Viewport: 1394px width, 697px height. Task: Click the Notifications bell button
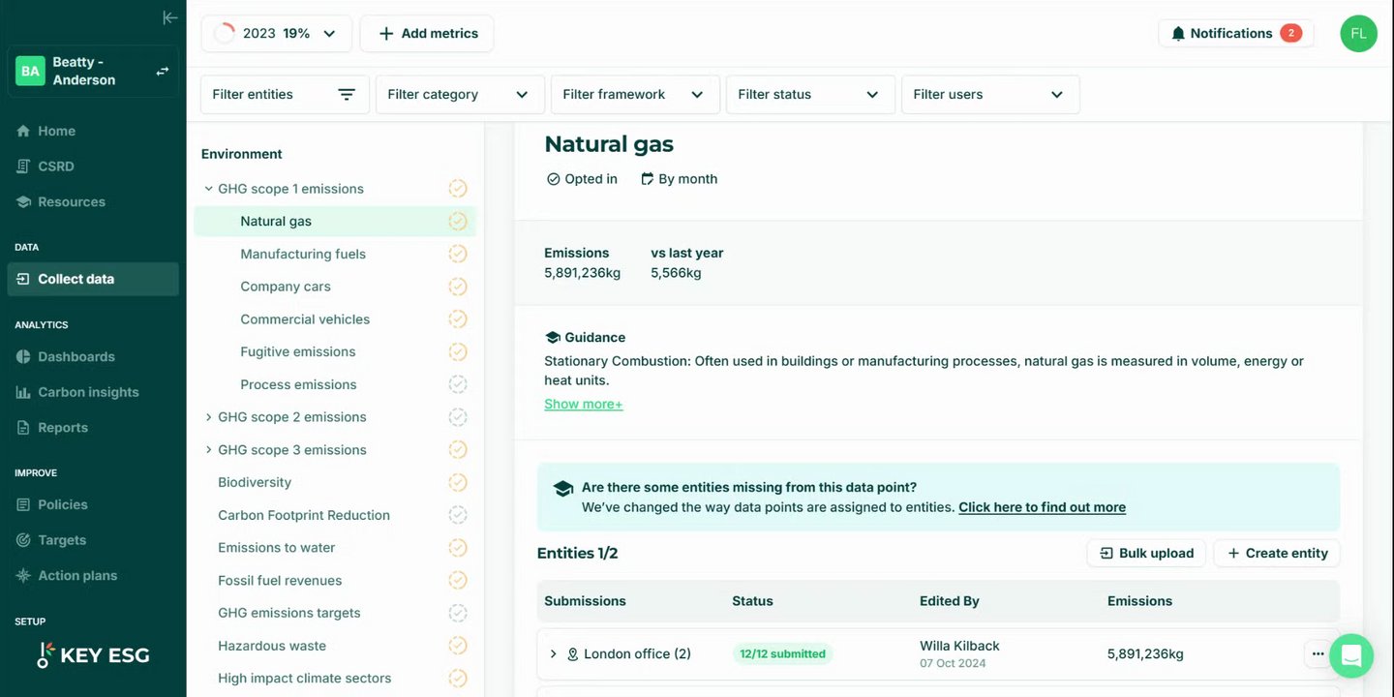[1234, 33]
